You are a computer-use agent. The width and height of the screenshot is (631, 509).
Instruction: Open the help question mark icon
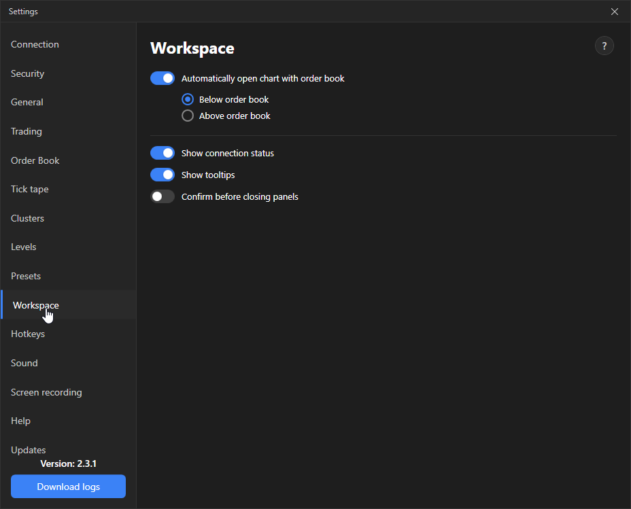[x=604, y=46]
